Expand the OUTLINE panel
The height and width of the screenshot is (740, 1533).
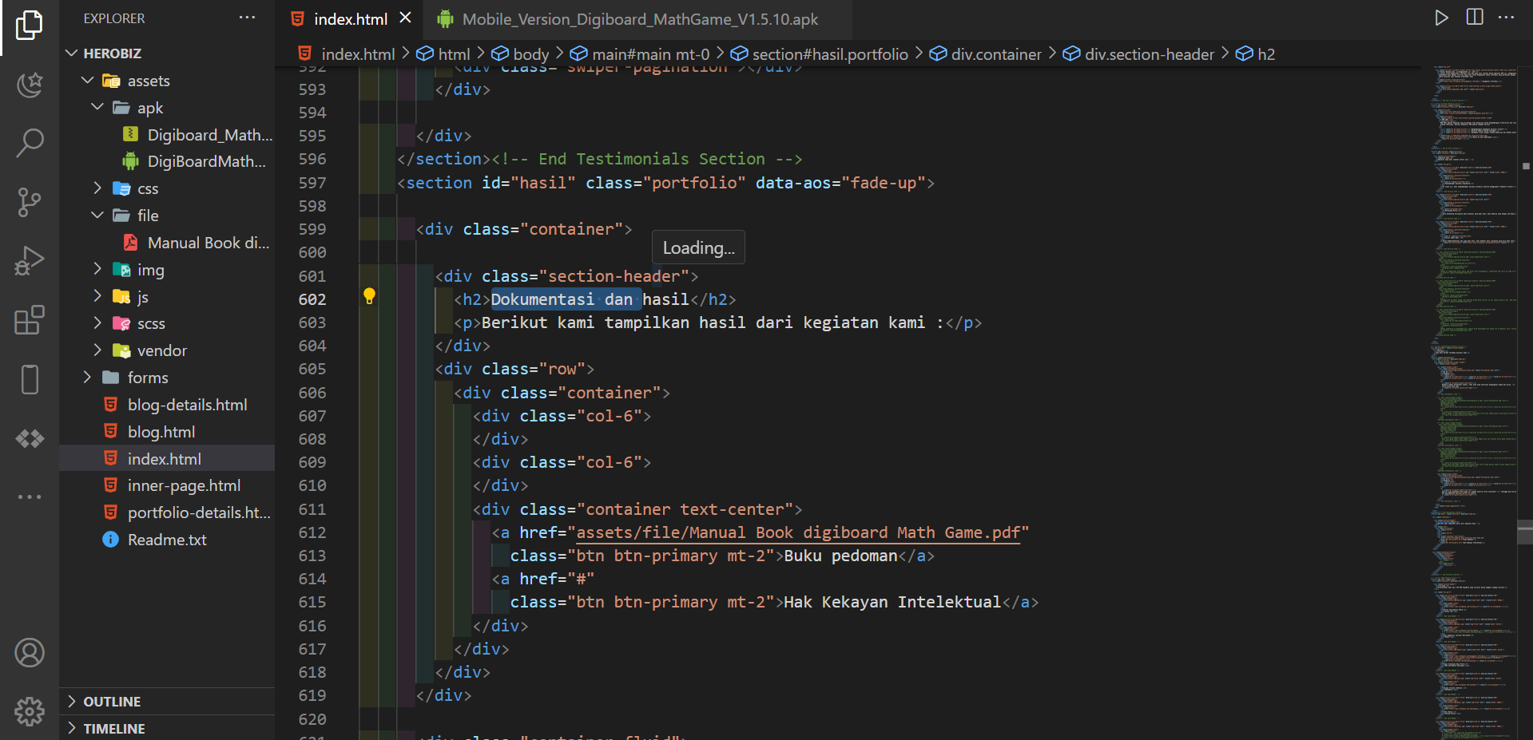tap(168, 701)
